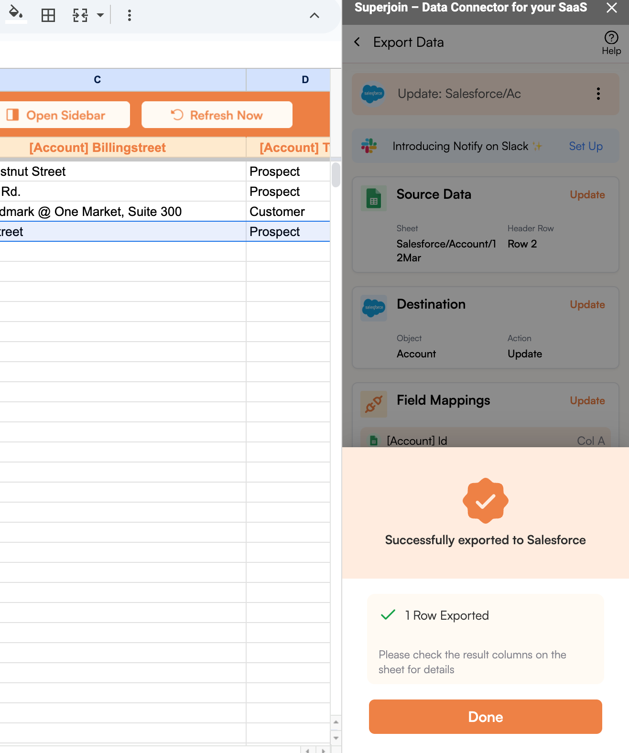Click the Done button
This screenshot has width=629, height=753.
(x=486, y=717)
